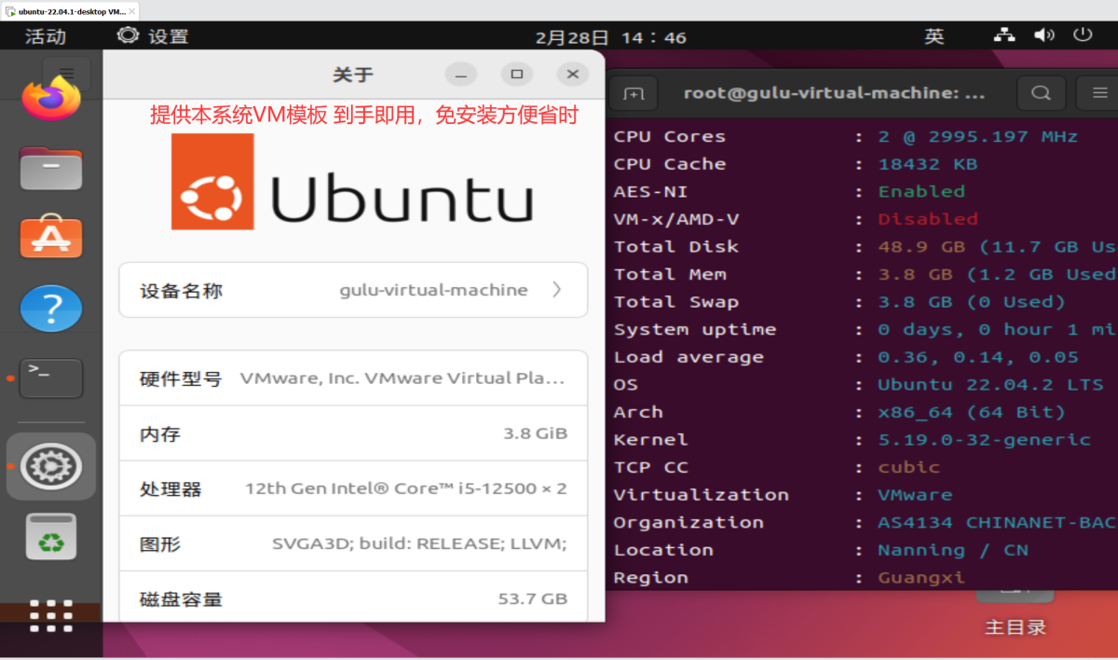The image size is (1118, 660).
Task: Open the power menu icon
Action: (1083, 35)
